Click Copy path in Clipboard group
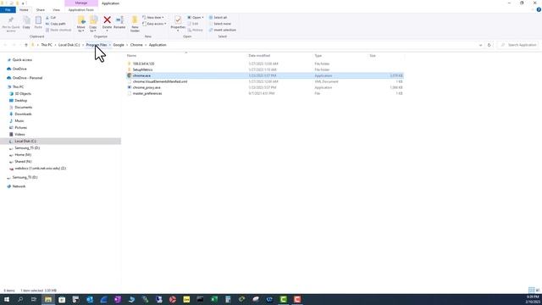The image size is (542, 305). (x=55, y=24)
